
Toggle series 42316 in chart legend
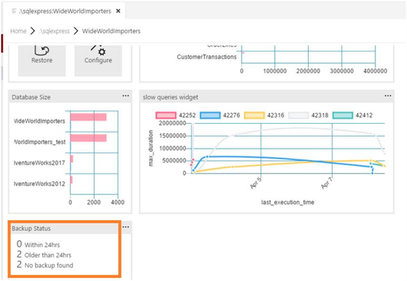click(253, 115)
